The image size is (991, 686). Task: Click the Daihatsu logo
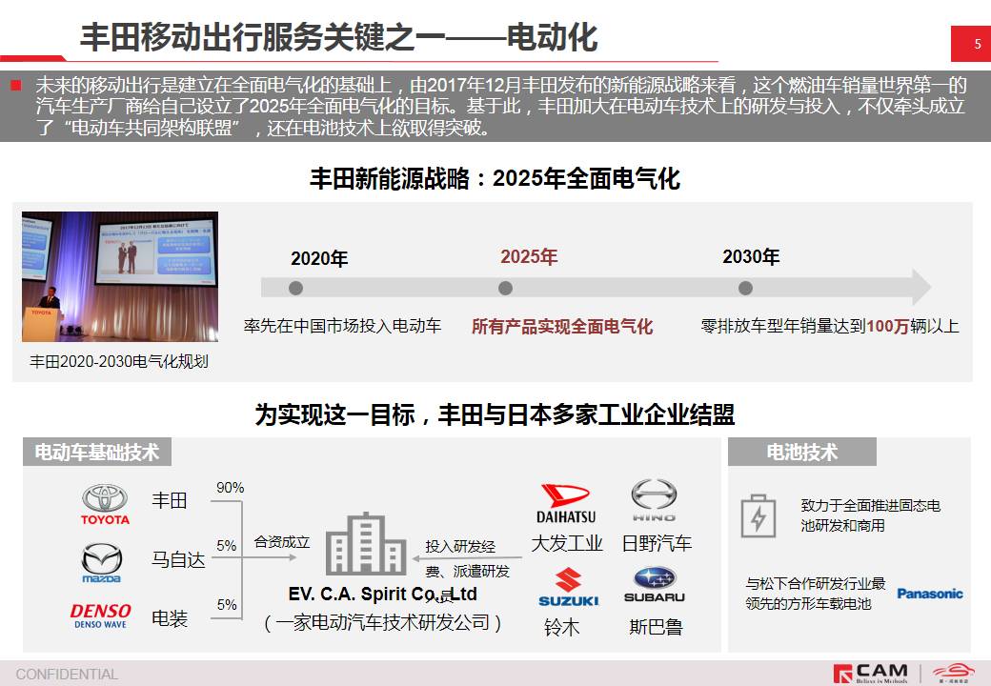pyautogui.click(x=566, y=504)
